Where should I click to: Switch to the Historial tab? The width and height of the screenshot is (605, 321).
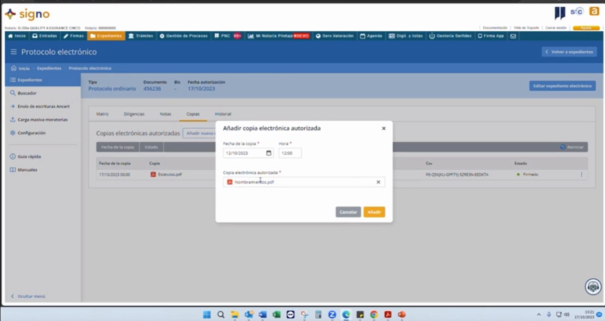223,114
